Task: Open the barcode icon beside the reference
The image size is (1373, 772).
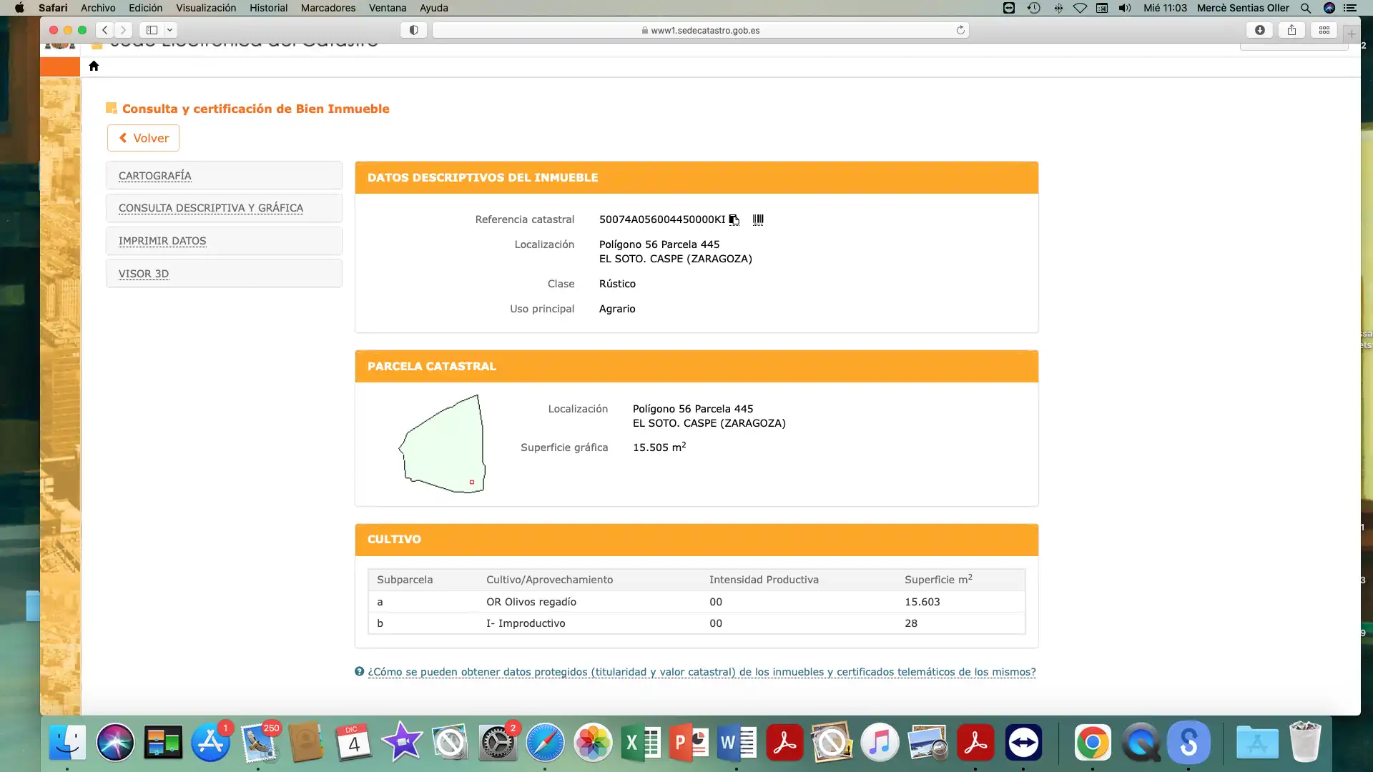Action: tap(758, 219)
